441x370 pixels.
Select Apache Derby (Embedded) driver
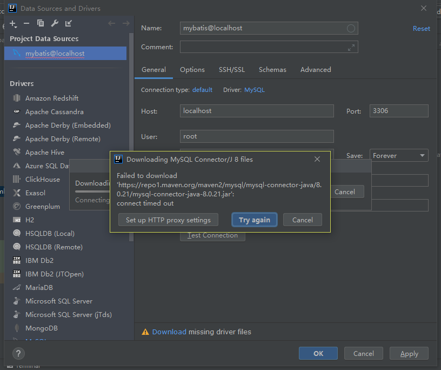(68, 125)
